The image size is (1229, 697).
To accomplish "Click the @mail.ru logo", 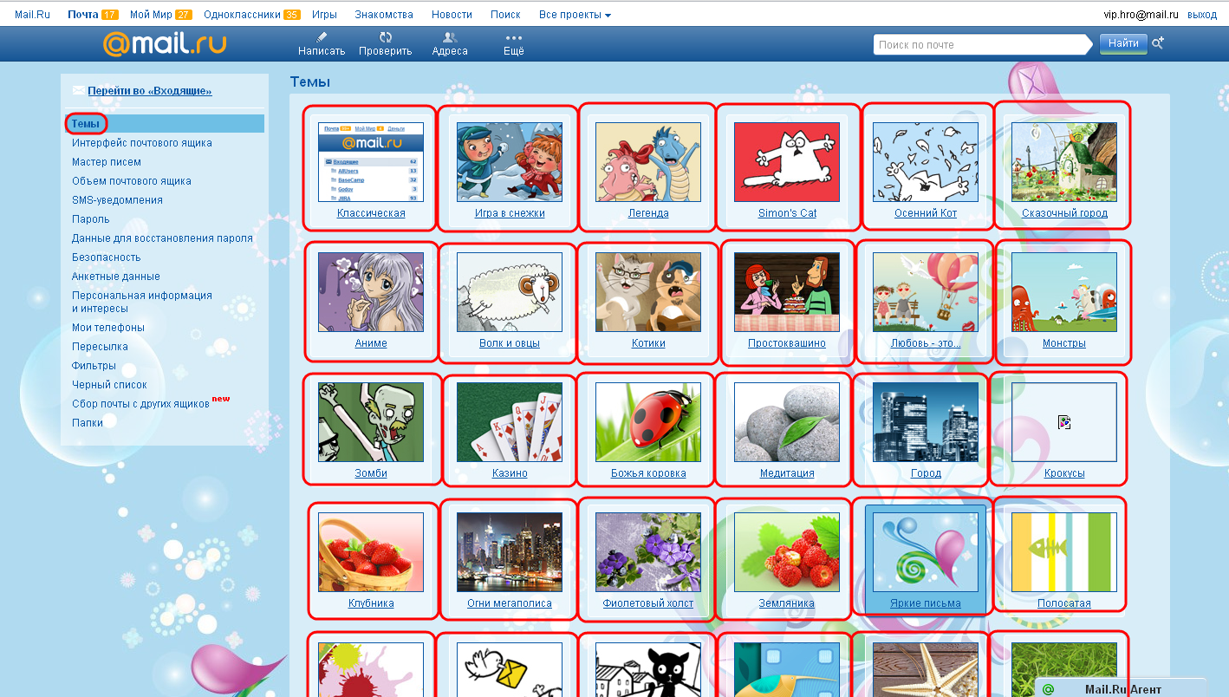I will point(165,43).
